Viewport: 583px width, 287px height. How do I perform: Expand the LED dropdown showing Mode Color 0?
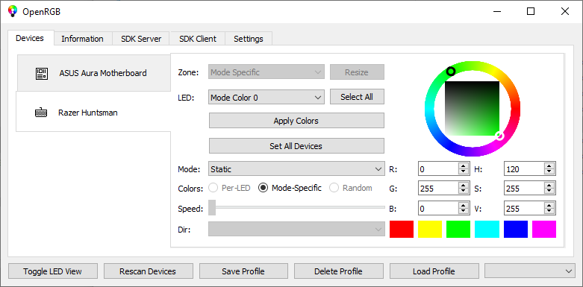click(266, 97)
